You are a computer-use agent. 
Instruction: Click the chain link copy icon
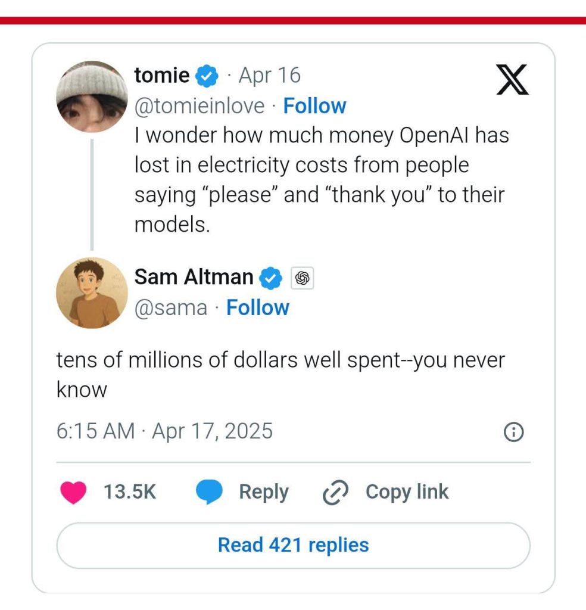tap(335, 492)
